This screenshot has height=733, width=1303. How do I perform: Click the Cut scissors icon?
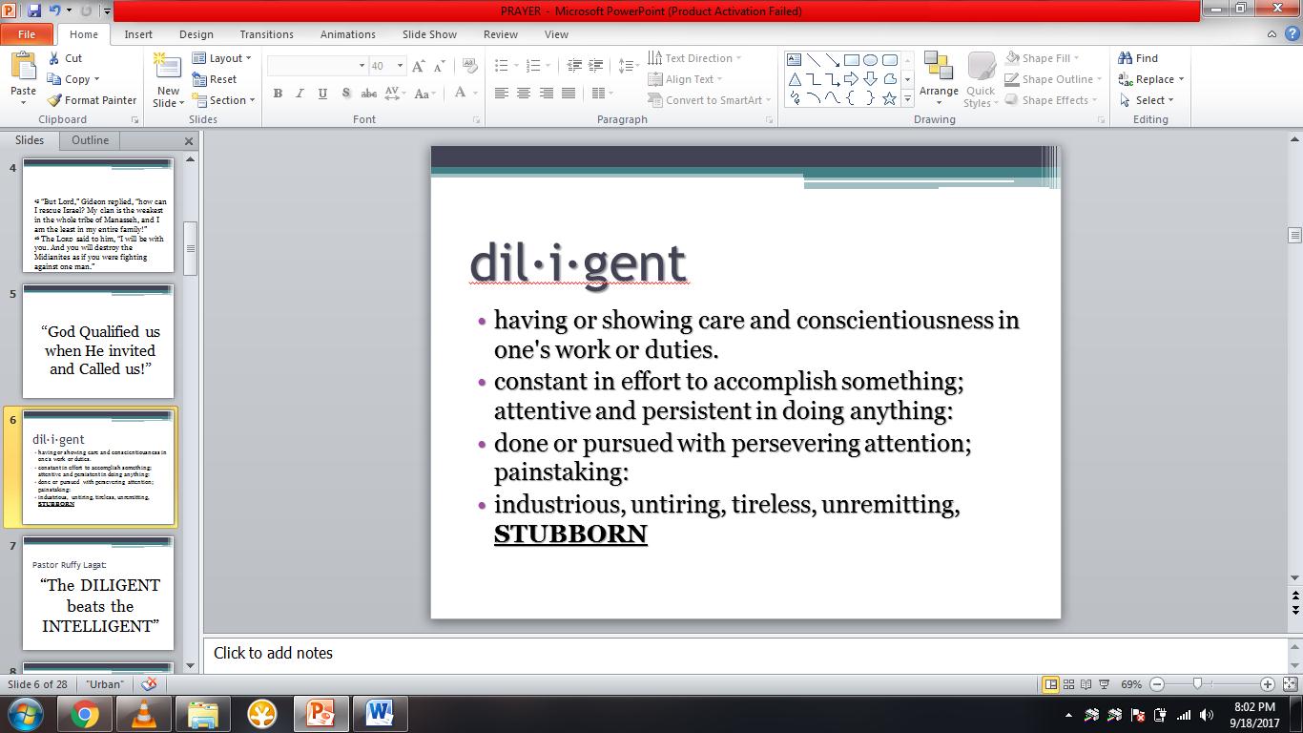[55, 58]
